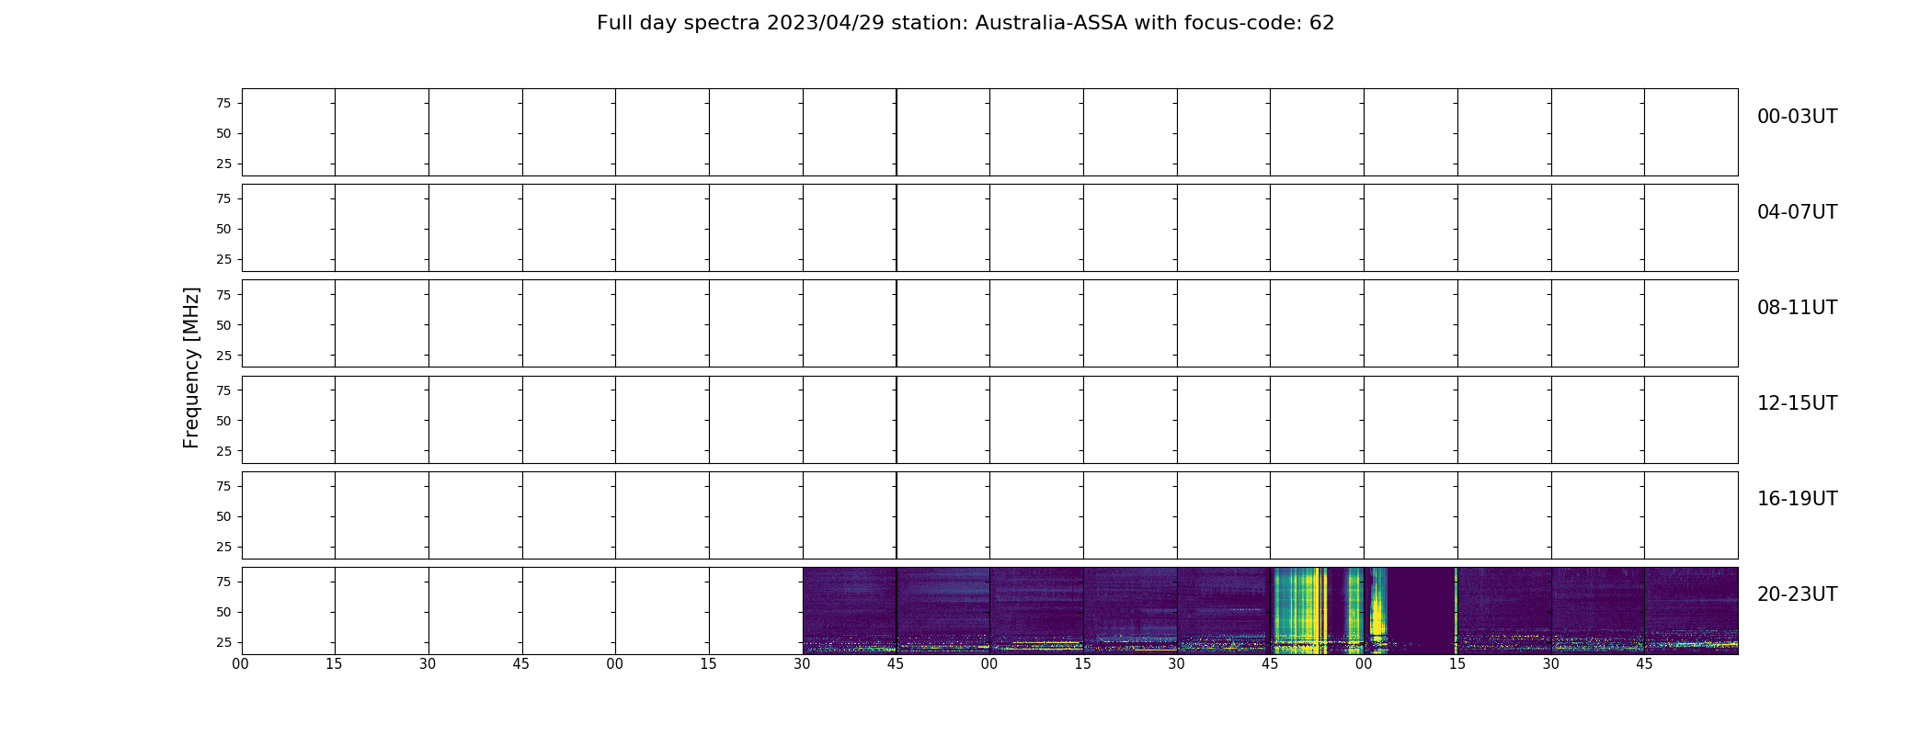Image resolution: width=1931 pixels, height=735 pixels.
Task: Select the 'Frequency [MHz]' y-axis label
Action: (191, 367)
